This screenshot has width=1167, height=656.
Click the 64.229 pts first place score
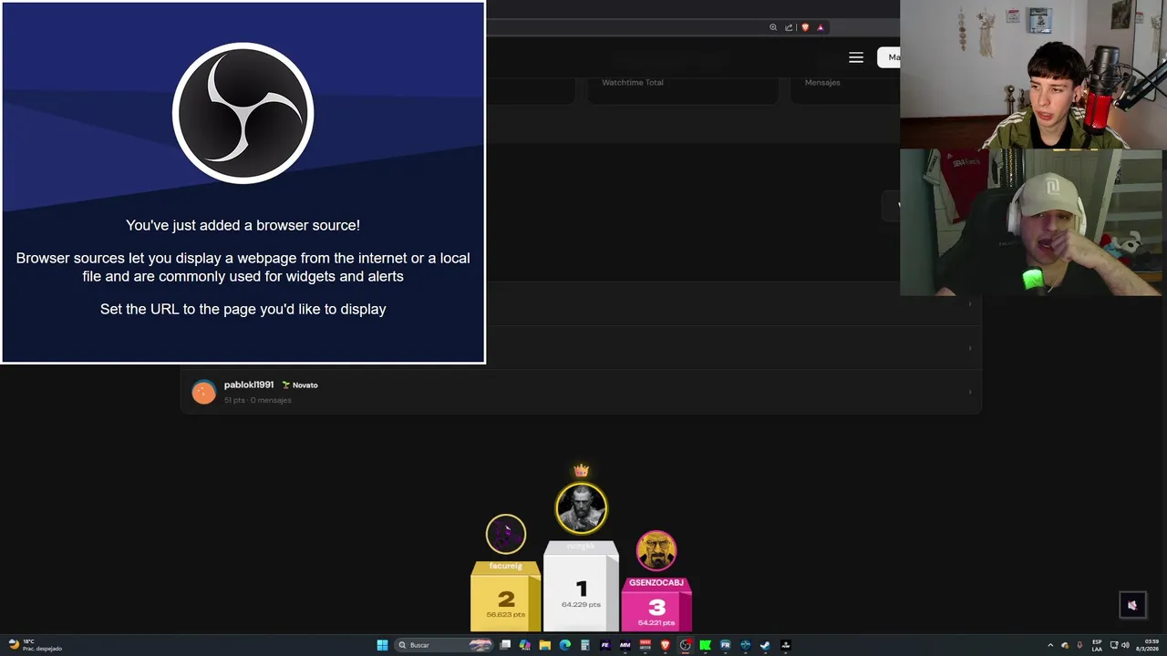click(x=581, y=604)
